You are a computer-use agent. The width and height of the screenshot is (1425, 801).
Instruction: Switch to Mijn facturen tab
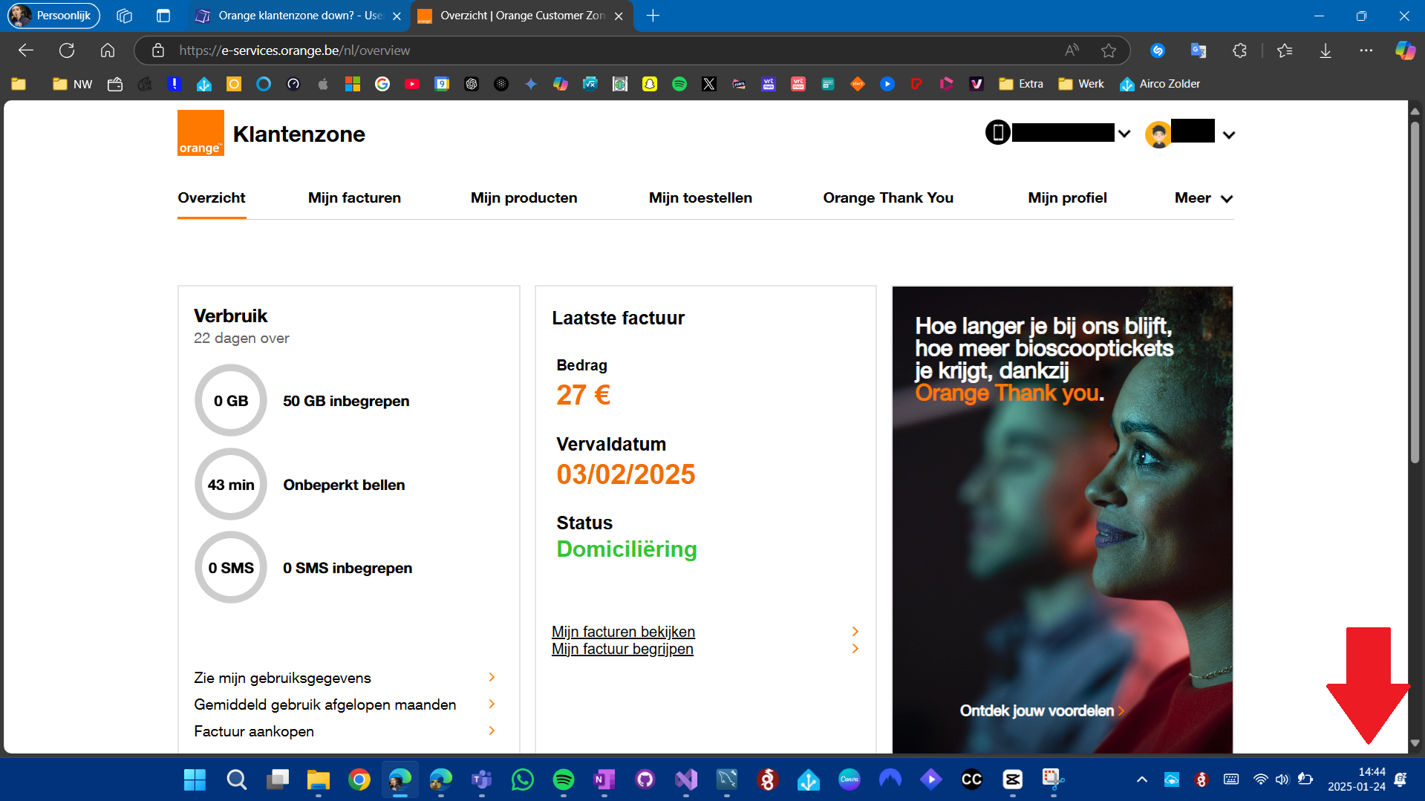[x=354, y=198]
